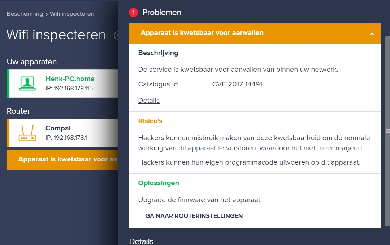Viewport: 390px width, 245px height.
Task: Click the orange vulnerability warning under Compal
Action: pyautogui.click(x=62, y=159)
